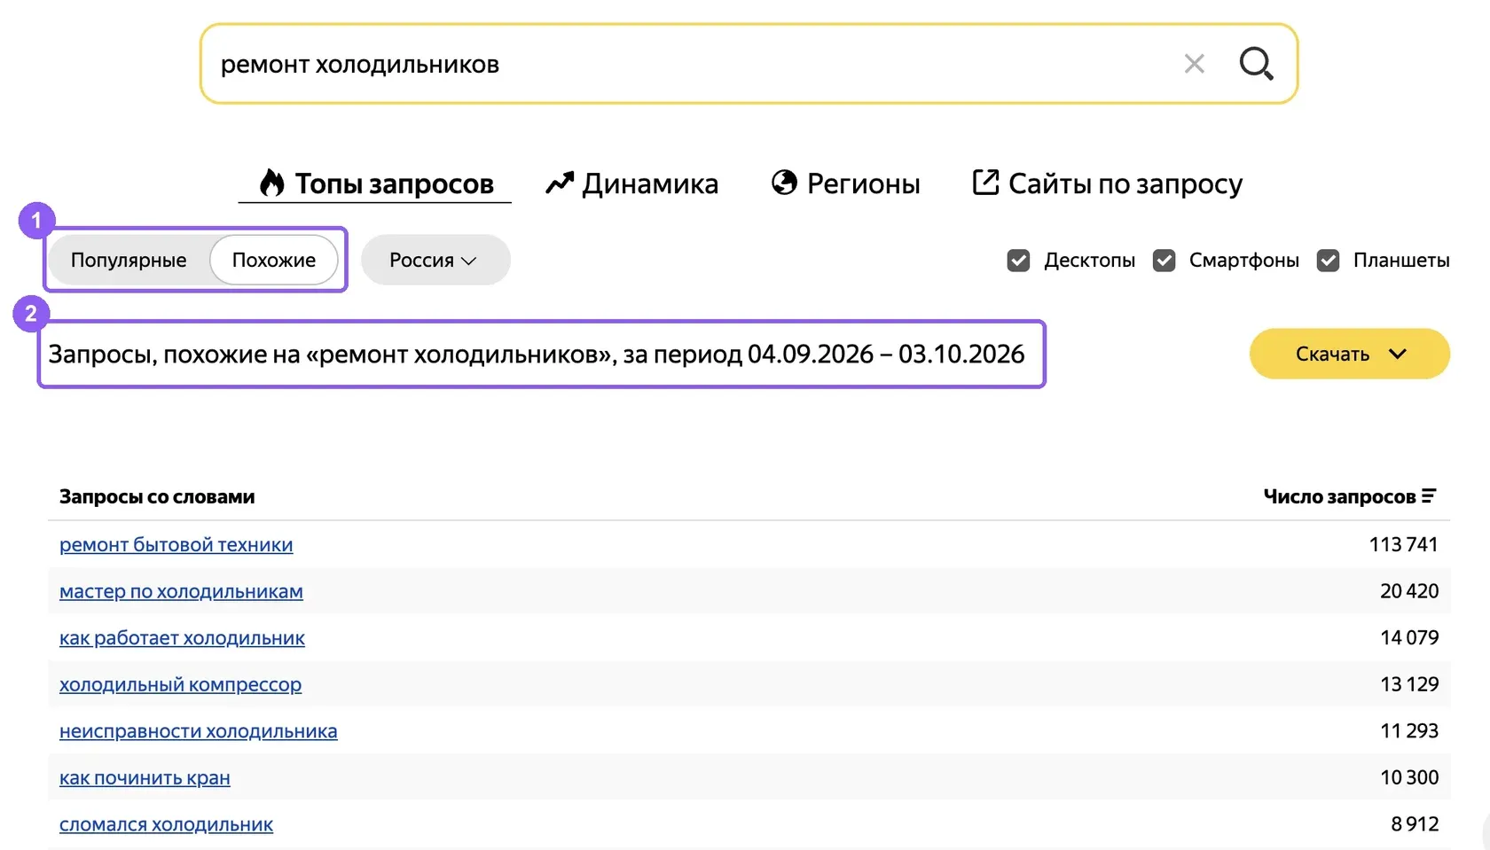
Task: Open link 'неисправности холодильника'
Action: click(198, 731)
